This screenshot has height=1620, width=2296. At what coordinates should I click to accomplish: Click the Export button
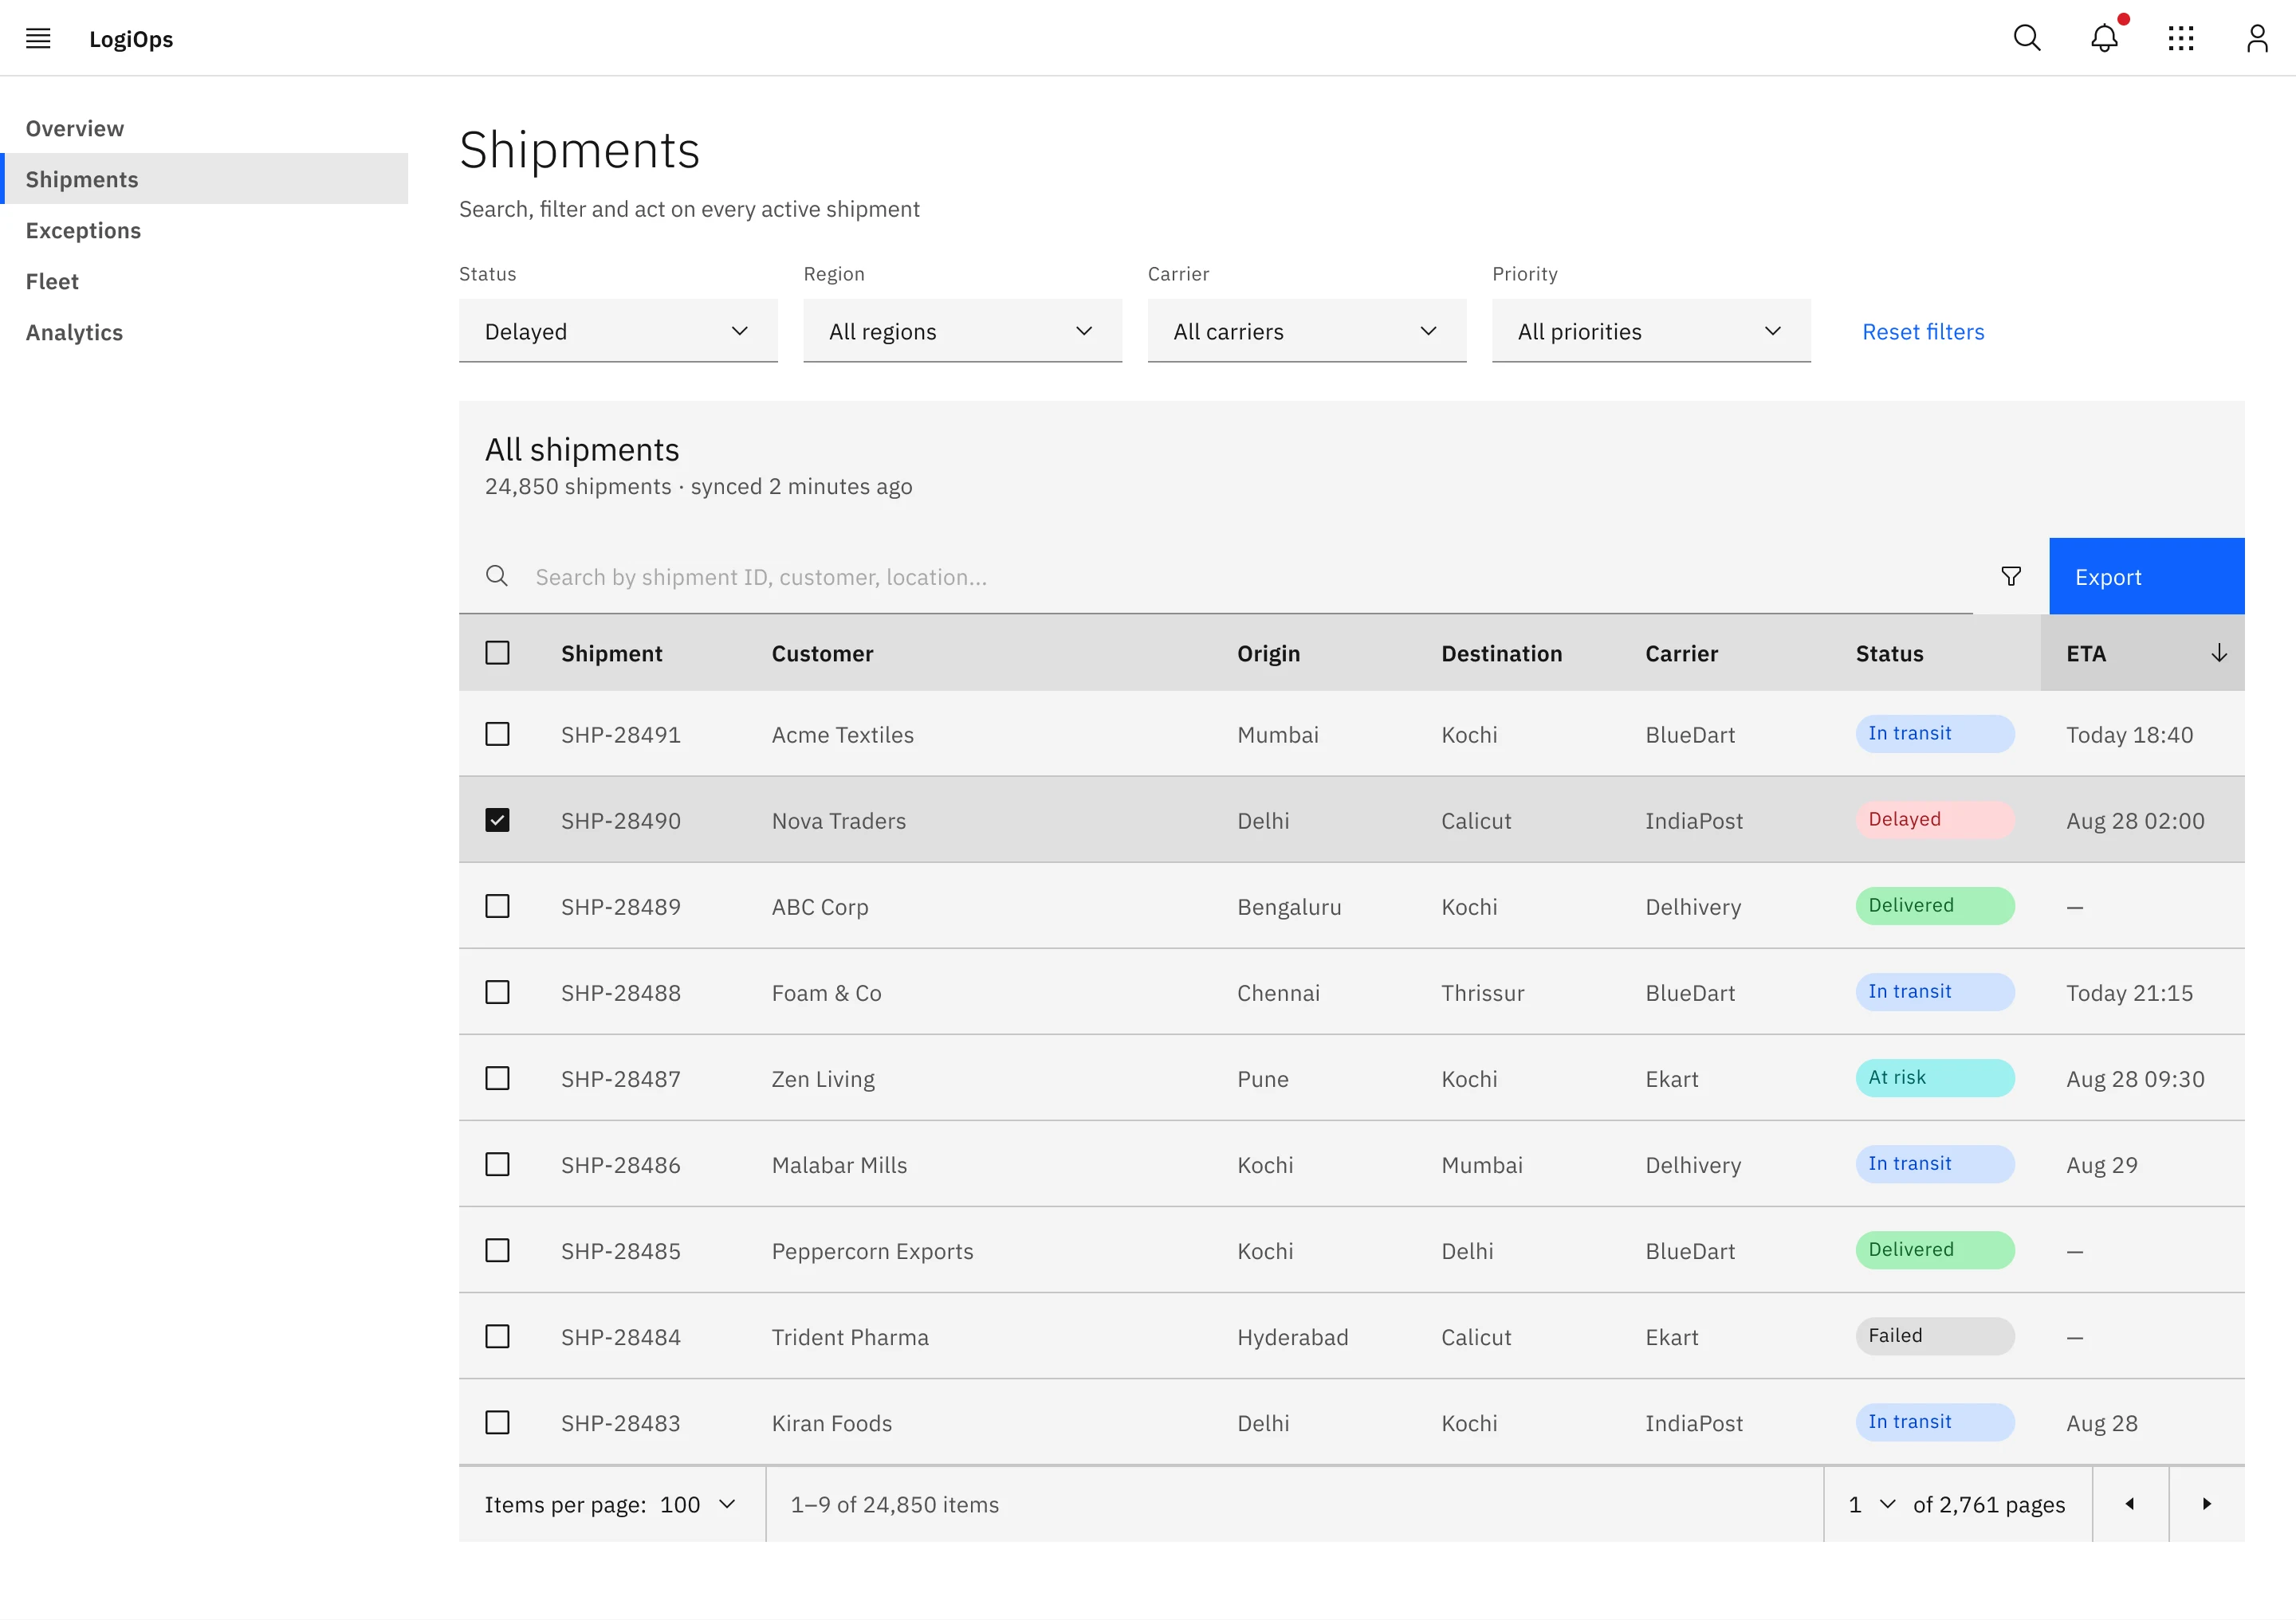[x=2146, y=577]
